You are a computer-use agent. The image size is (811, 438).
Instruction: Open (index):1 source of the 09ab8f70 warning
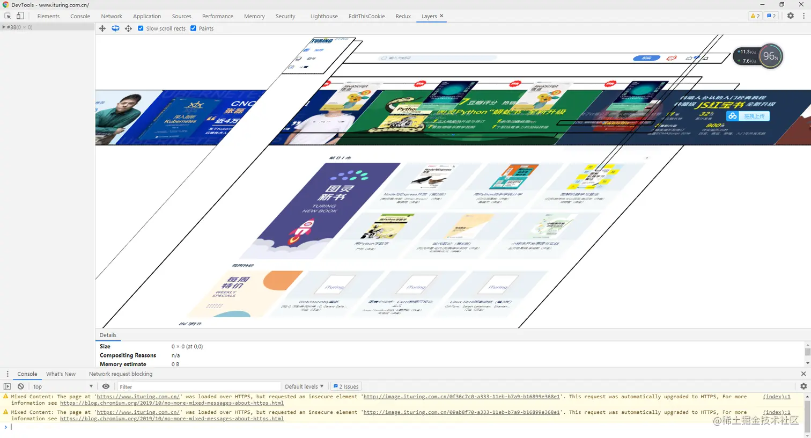click(x=777, y=412)
